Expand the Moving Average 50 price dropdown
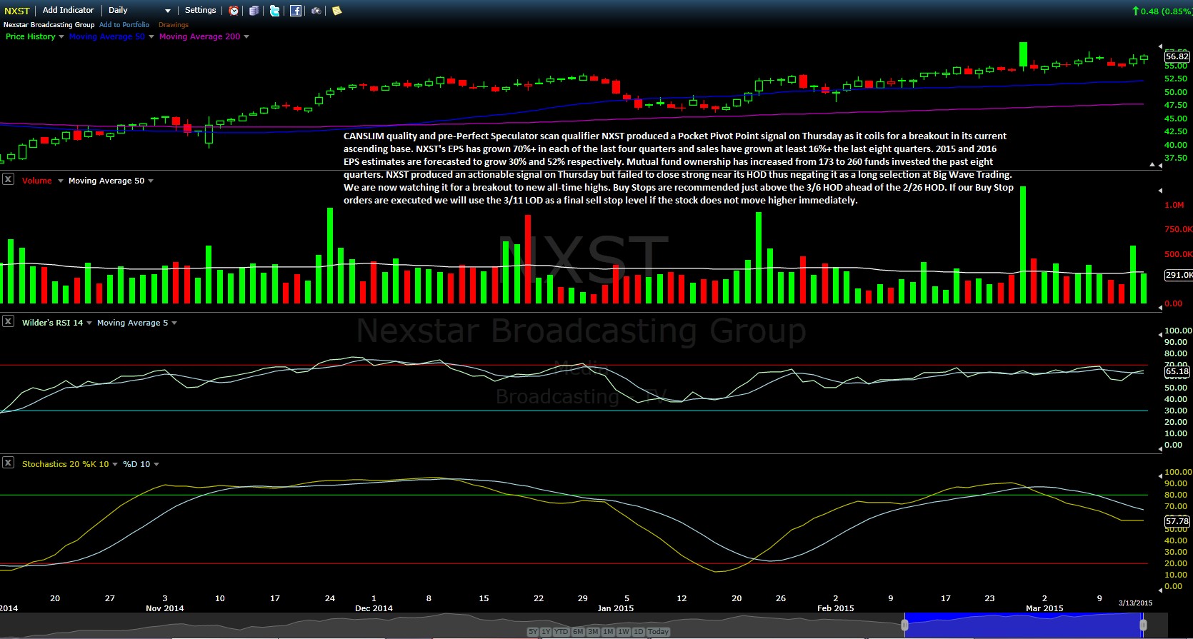1193x639 pixels. (151, 37)
